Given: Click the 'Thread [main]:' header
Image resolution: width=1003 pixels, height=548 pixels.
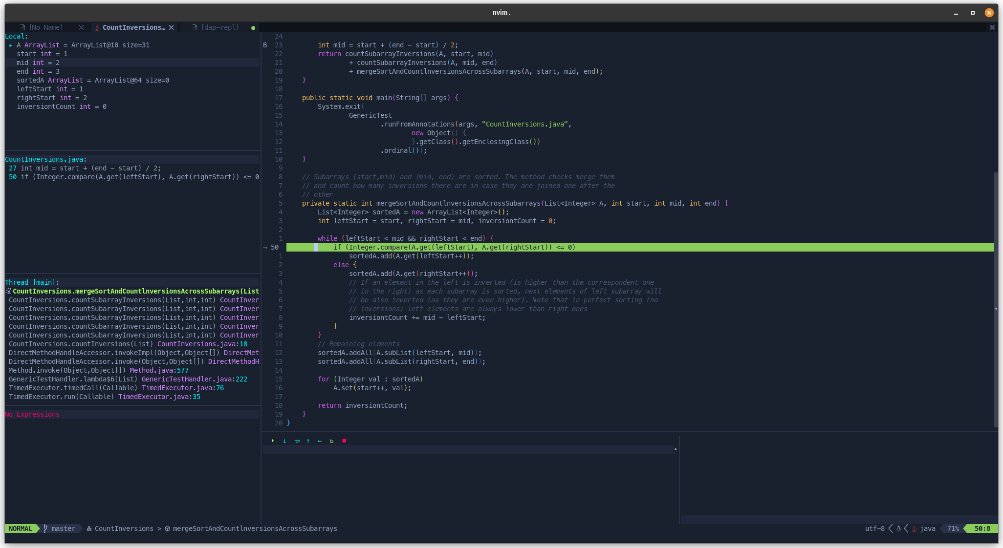Looking at the screenshot, I should 32,282.
